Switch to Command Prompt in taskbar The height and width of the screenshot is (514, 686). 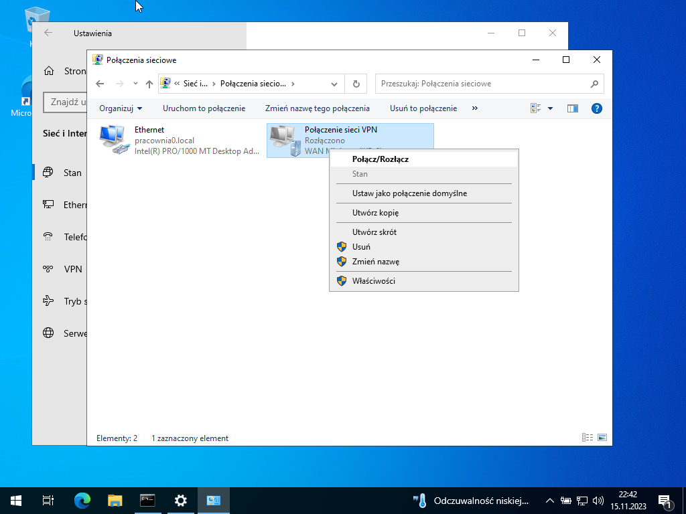click(x=147, y=501)
